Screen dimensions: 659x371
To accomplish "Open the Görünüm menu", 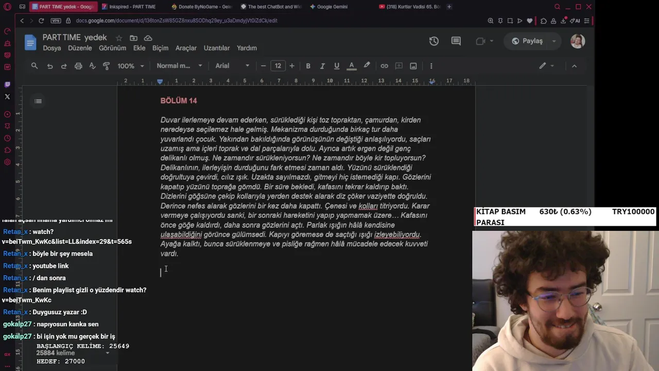I will click(112, 48).
